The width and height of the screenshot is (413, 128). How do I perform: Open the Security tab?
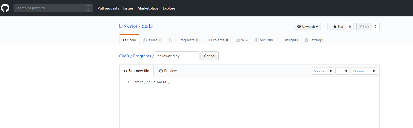264,40
